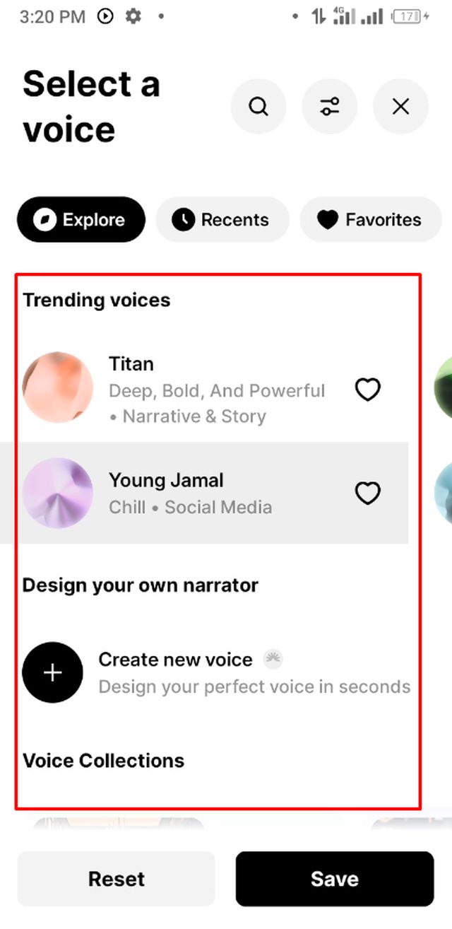The height and width of the screenshot is (929, 452).
Task: Select the Titan voice avatar
Action: tap(58, 387)
